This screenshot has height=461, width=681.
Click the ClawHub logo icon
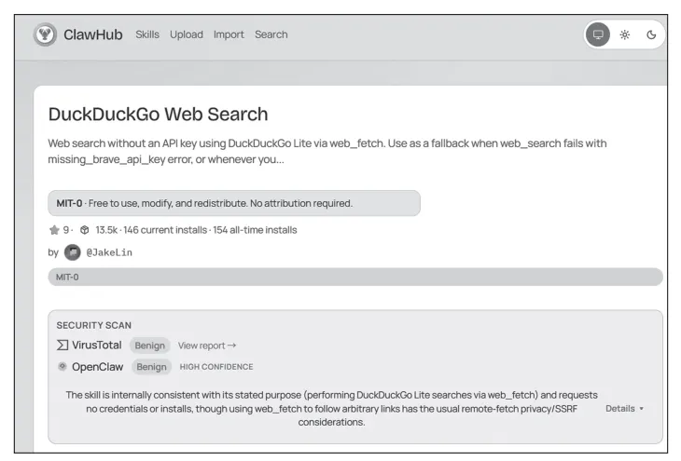pos(45,34)
